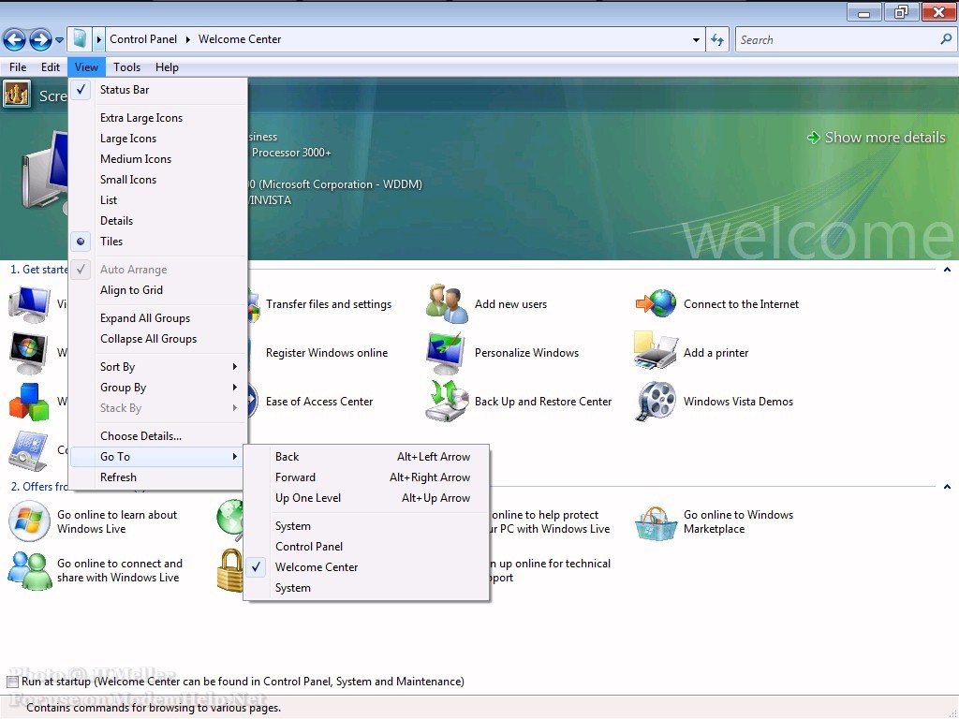Open the recent pages dropdown arrow

(x=59, y=40)
